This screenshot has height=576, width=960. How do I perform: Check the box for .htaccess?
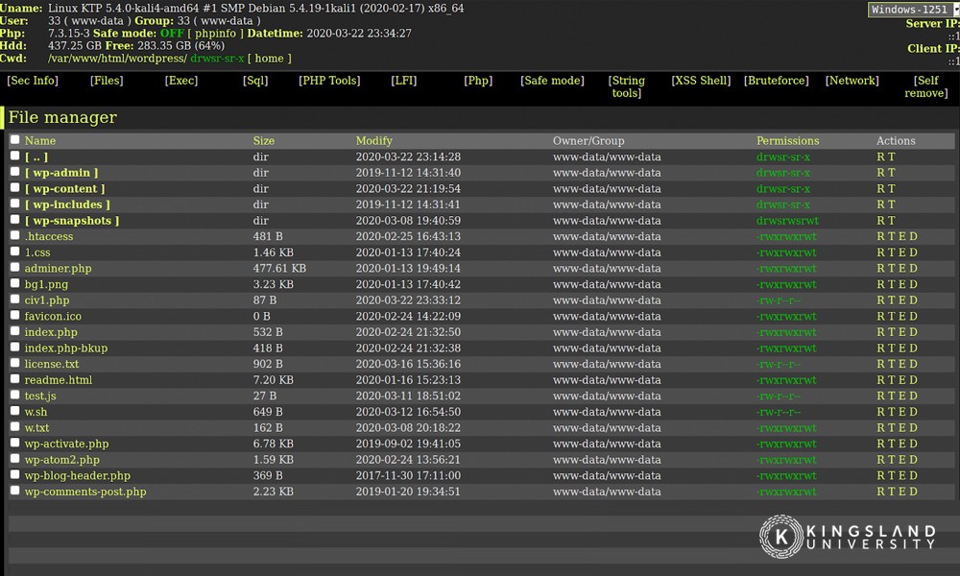[x=14, y=235]
